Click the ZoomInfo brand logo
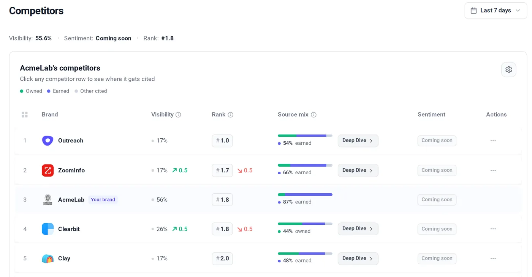 47,171
